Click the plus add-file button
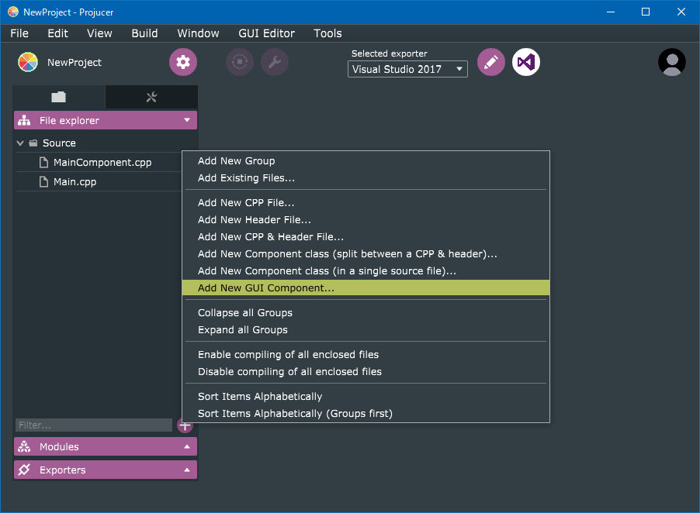The width and height of the screenshot is (700, 513). pos(185,425)
